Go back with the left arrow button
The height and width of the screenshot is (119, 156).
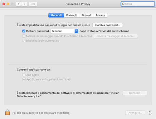pos(19,4)
